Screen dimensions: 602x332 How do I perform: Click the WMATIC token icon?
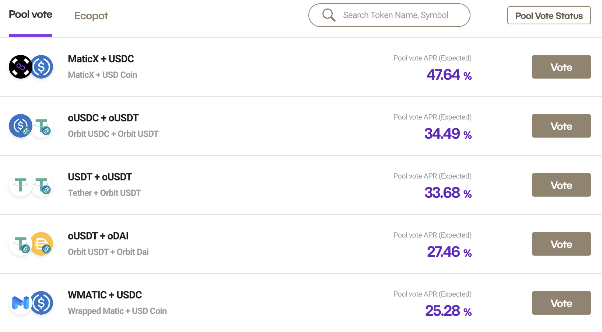pos(20,303)
